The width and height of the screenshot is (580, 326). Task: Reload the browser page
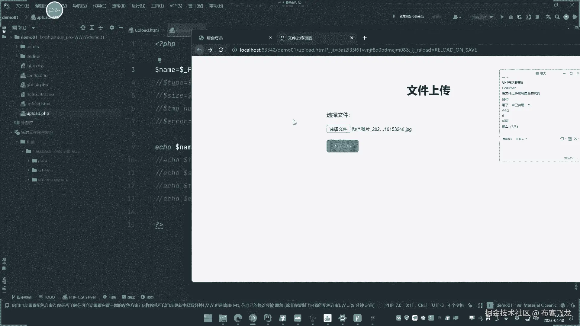pos(221,50)
